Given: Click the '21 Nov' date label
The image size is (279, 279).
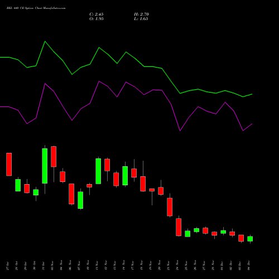Looking at the screenshot, I should [x=169, y=265].
